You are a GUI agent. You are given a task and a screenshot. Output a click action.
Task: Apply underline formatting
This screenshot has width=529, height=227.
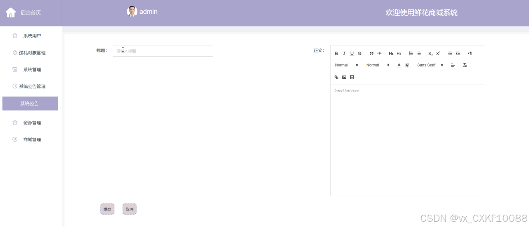tap(352, 53)
